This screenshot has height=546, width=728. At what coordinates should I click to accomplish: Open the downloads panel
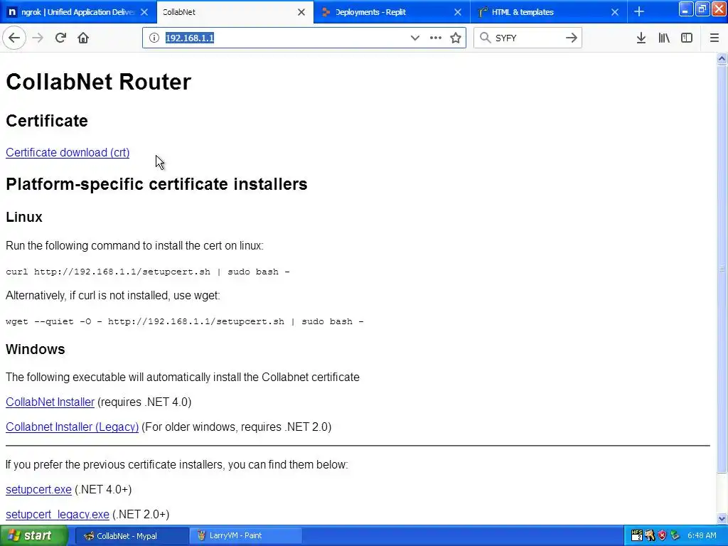tap(641, 38)
